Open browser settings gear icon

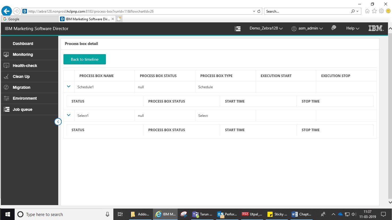381,11
